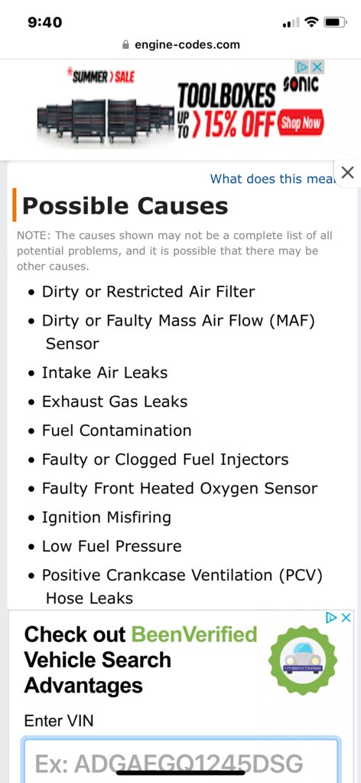Select 'Dirty or Restricted Air Filter' item

pyautogui.click(x=148, y=291)
